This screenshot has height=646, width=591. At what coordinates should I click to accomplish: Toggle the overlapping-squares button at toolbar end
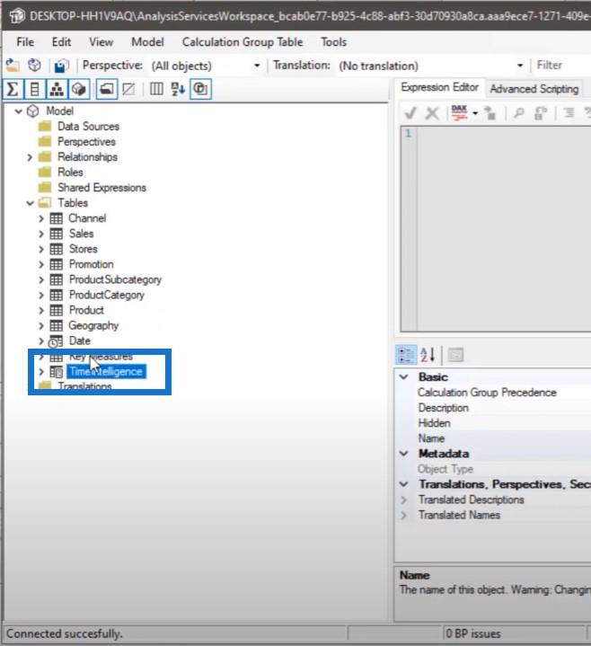pyautogui.click(x=200, y=89)
